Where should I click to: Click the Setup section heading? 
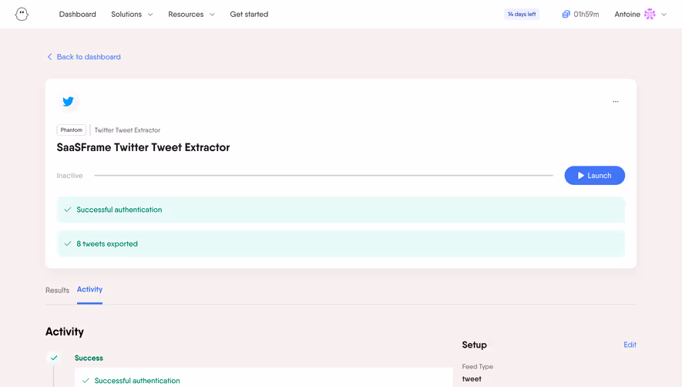click(x=474, y=345)
